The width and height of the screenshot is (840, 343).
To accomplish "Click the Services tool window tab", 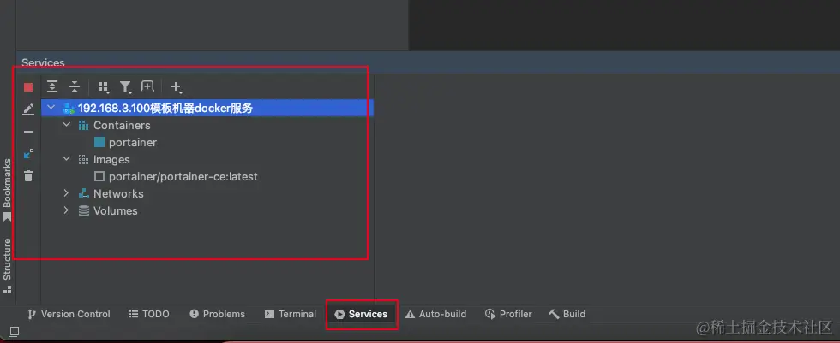I will (x=361, y=314).
